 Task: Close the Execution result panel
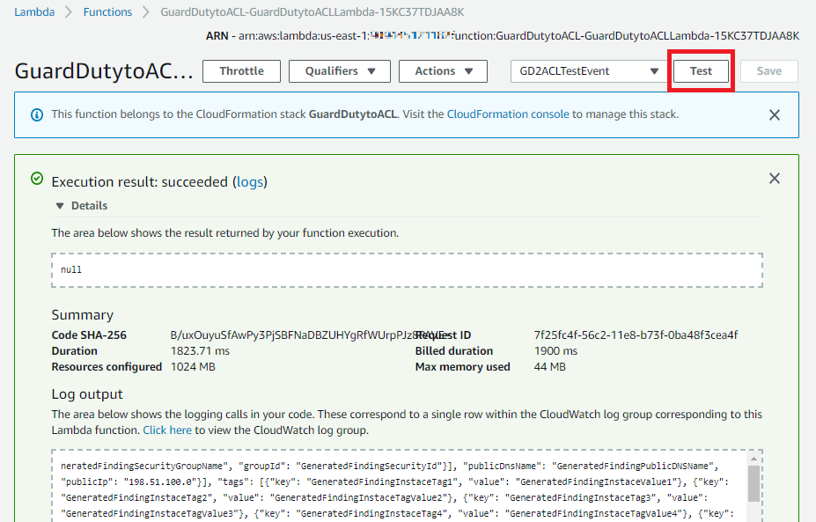pyautogui.click(x=775, y=179)
